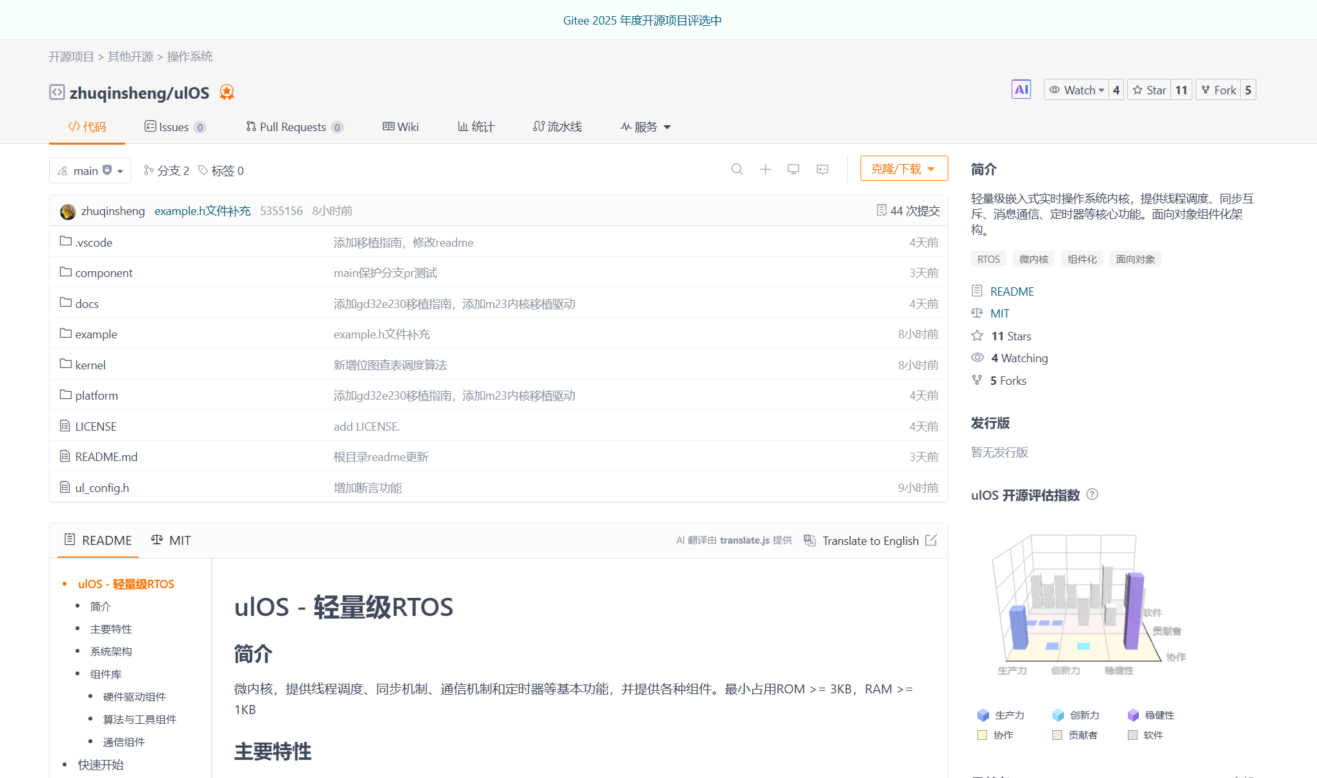The image size is (1317, 778).
Task: Click Translate to English link
Action: coord(870,540)
